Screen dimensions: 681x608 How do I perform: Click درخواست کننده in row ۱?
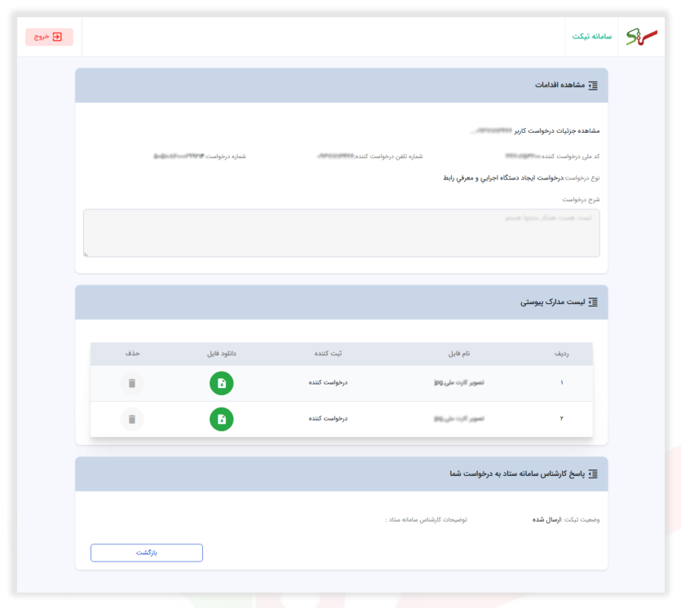pos(328,382)
